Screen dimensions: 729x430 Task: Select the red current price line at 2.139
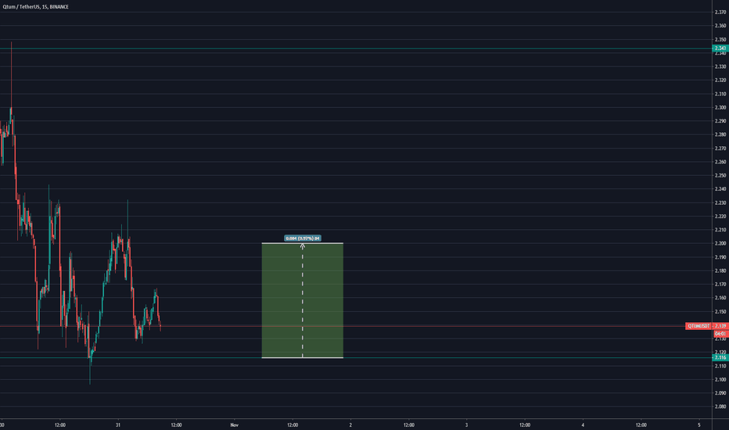[x=343, y=326]
